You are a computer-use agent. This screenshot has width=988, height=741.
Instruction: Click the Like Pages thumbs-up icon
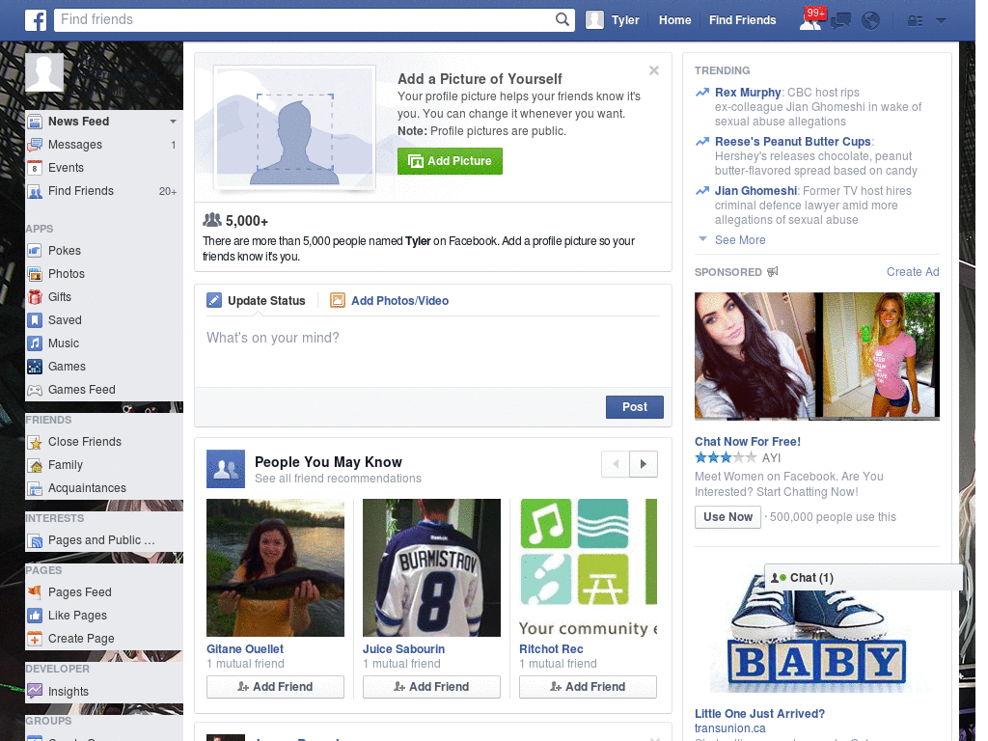click(35, 616)
